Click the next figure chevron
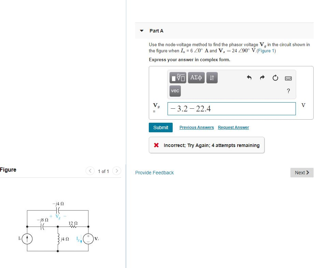This screenshot has width=316, height=268. (x=116, y=171)
